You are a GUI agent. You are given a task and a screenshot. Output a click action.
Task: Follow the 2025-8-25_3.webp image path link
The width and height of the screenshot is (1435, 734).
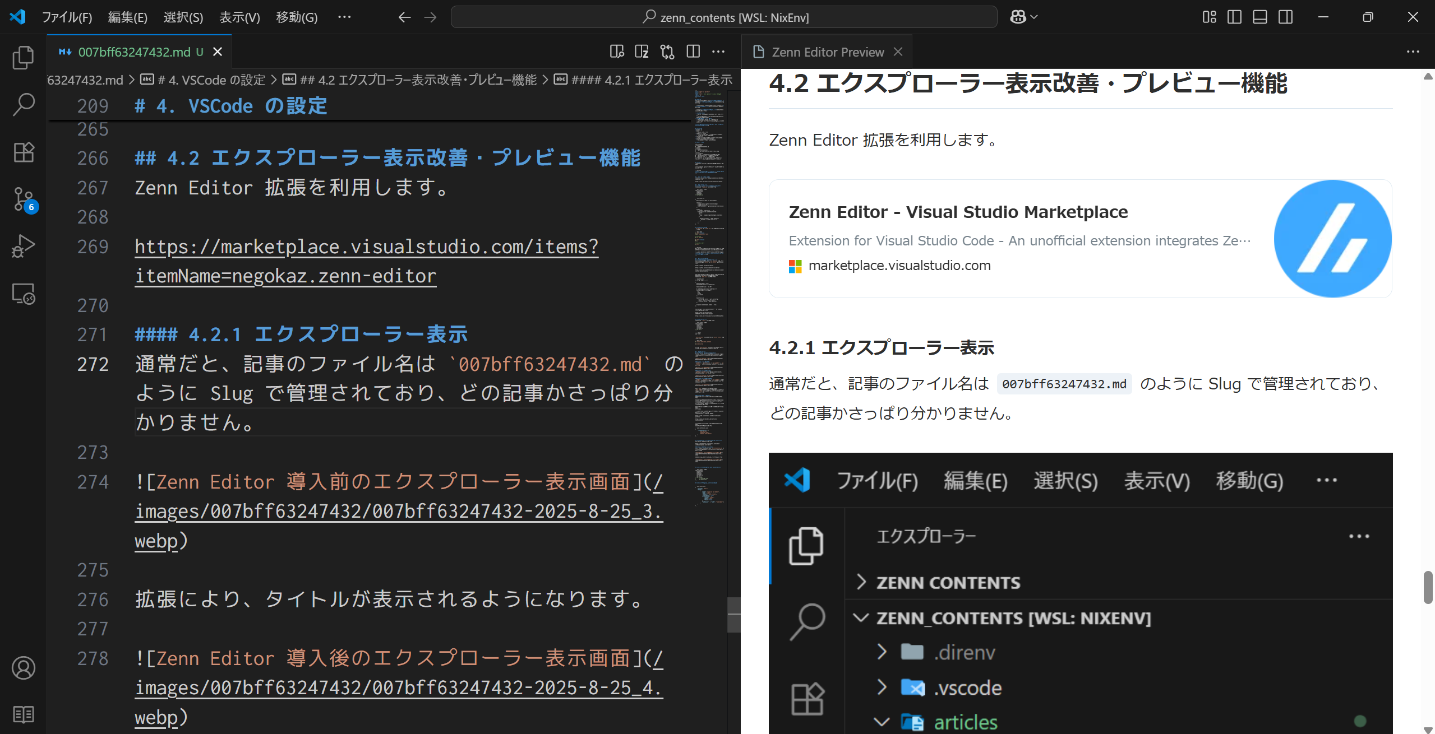click(399, 511)
